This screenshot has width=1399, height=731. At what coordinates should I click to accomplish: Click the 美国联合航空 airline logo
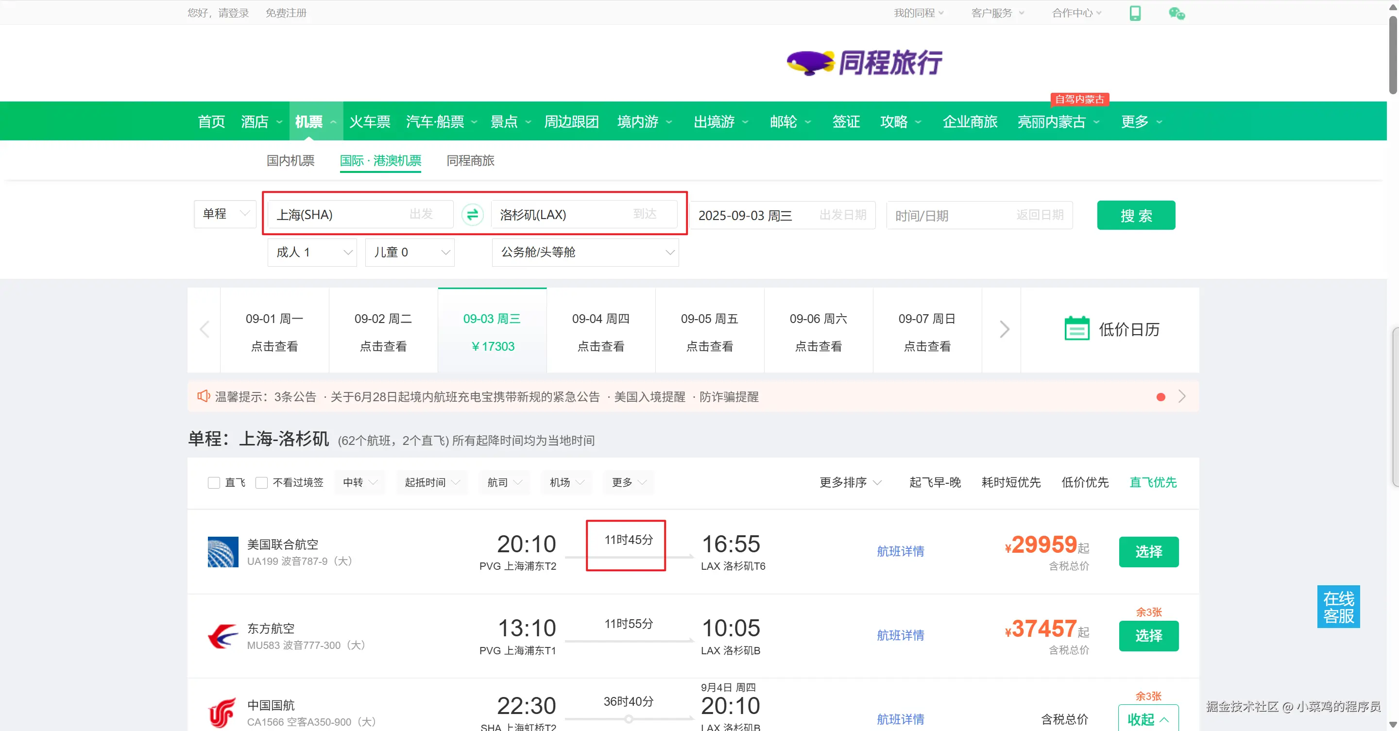(222, 552)
